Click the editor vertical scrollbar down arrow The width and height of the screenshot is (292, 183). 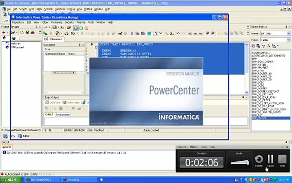click(x=247, y=93)
